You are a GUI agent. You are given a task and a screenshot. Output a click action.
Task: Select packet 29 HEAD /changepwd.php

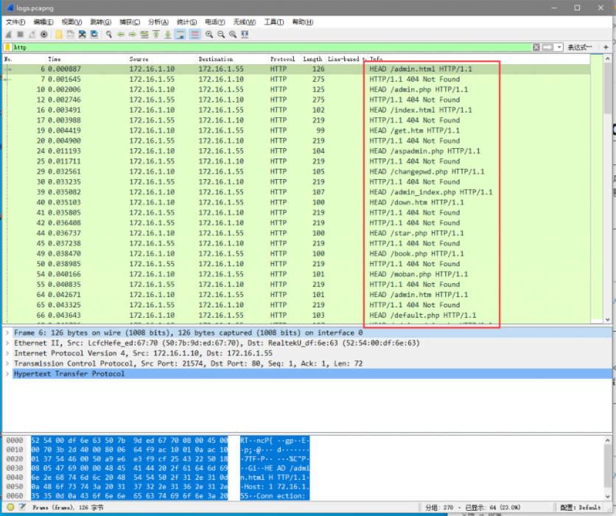[x=296, y=172]
